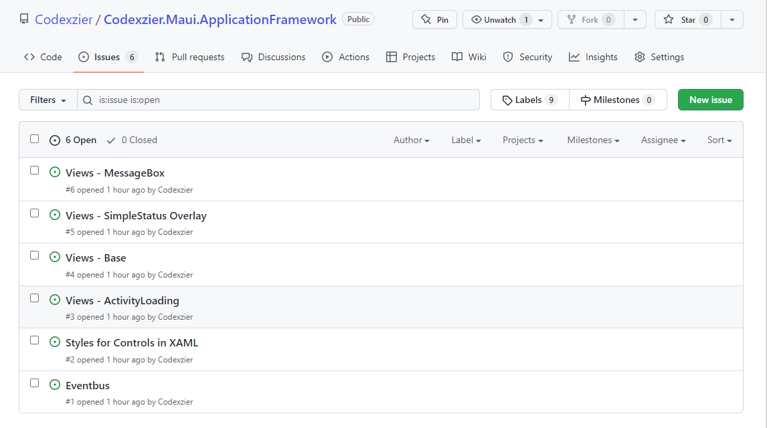Open the Actions tab

(x=346, y=57)
